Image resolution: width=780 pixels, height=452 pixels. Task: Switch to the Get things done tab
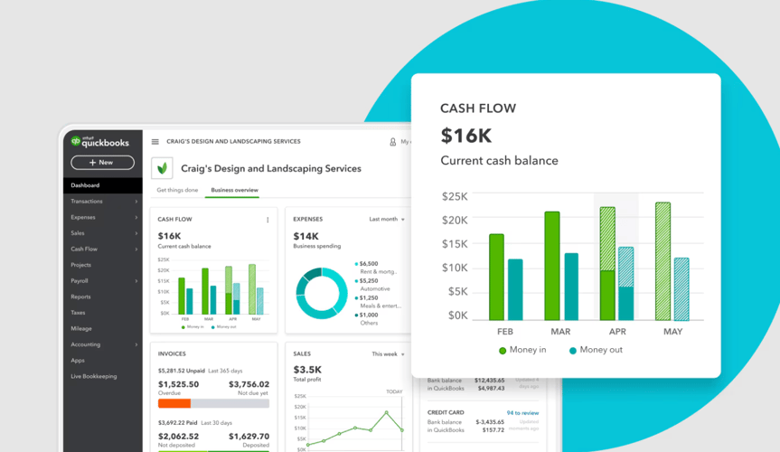point(177,190)
